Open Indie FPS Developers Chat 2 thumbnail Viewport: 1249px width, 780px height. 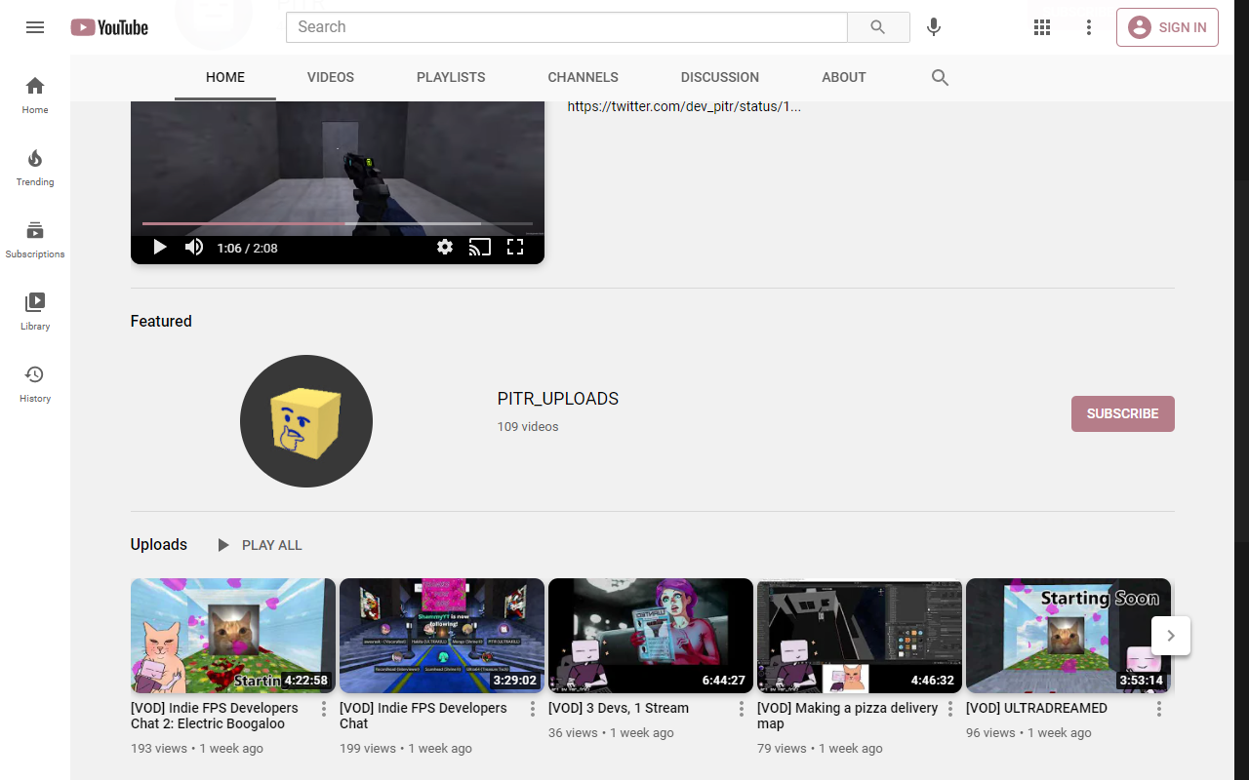[x=233, y=636]
